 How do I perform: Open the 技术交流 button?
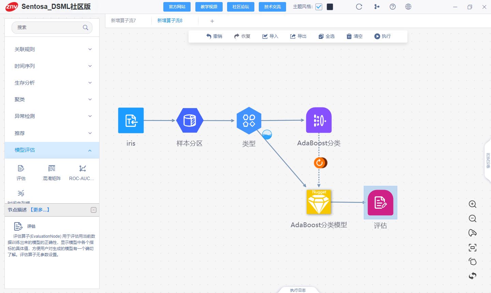click(x=272, y=7)
